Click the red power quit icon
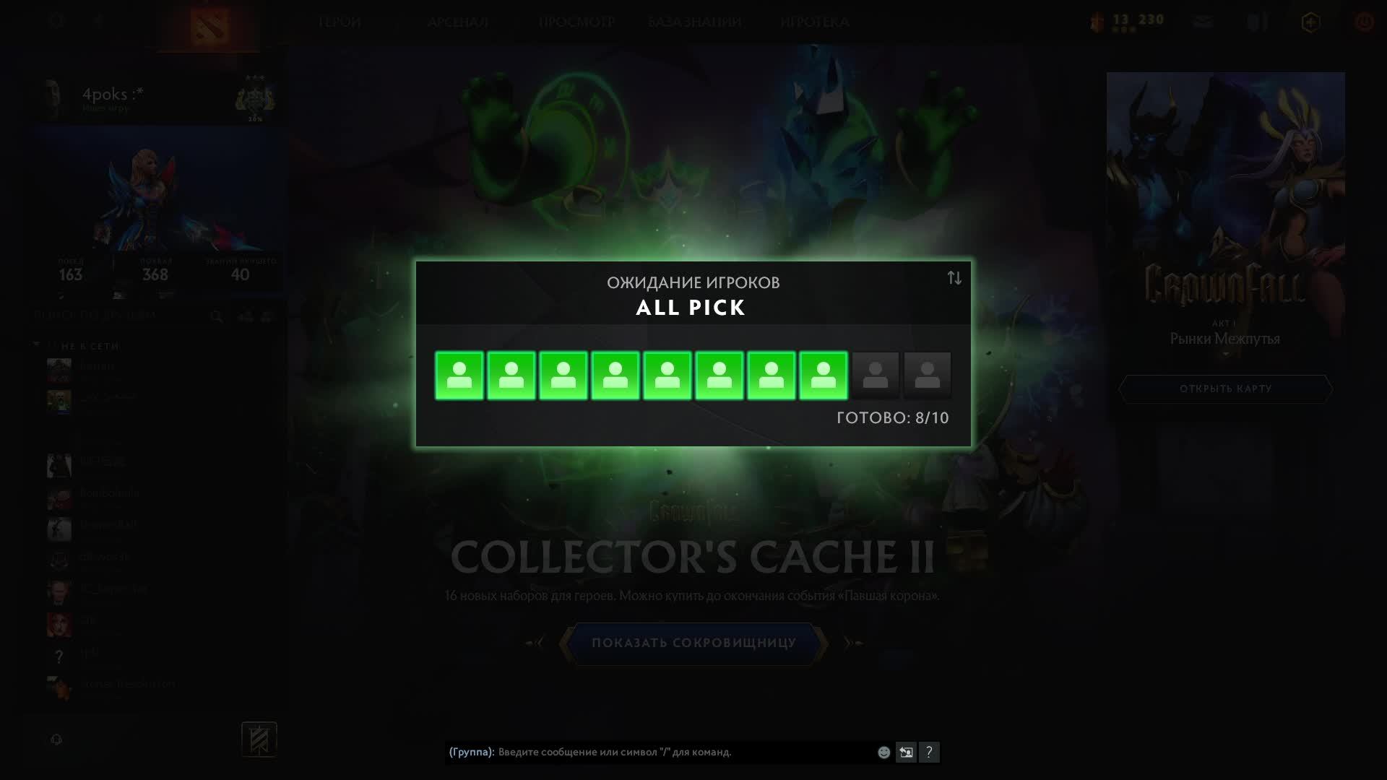 pos(1364,22)
